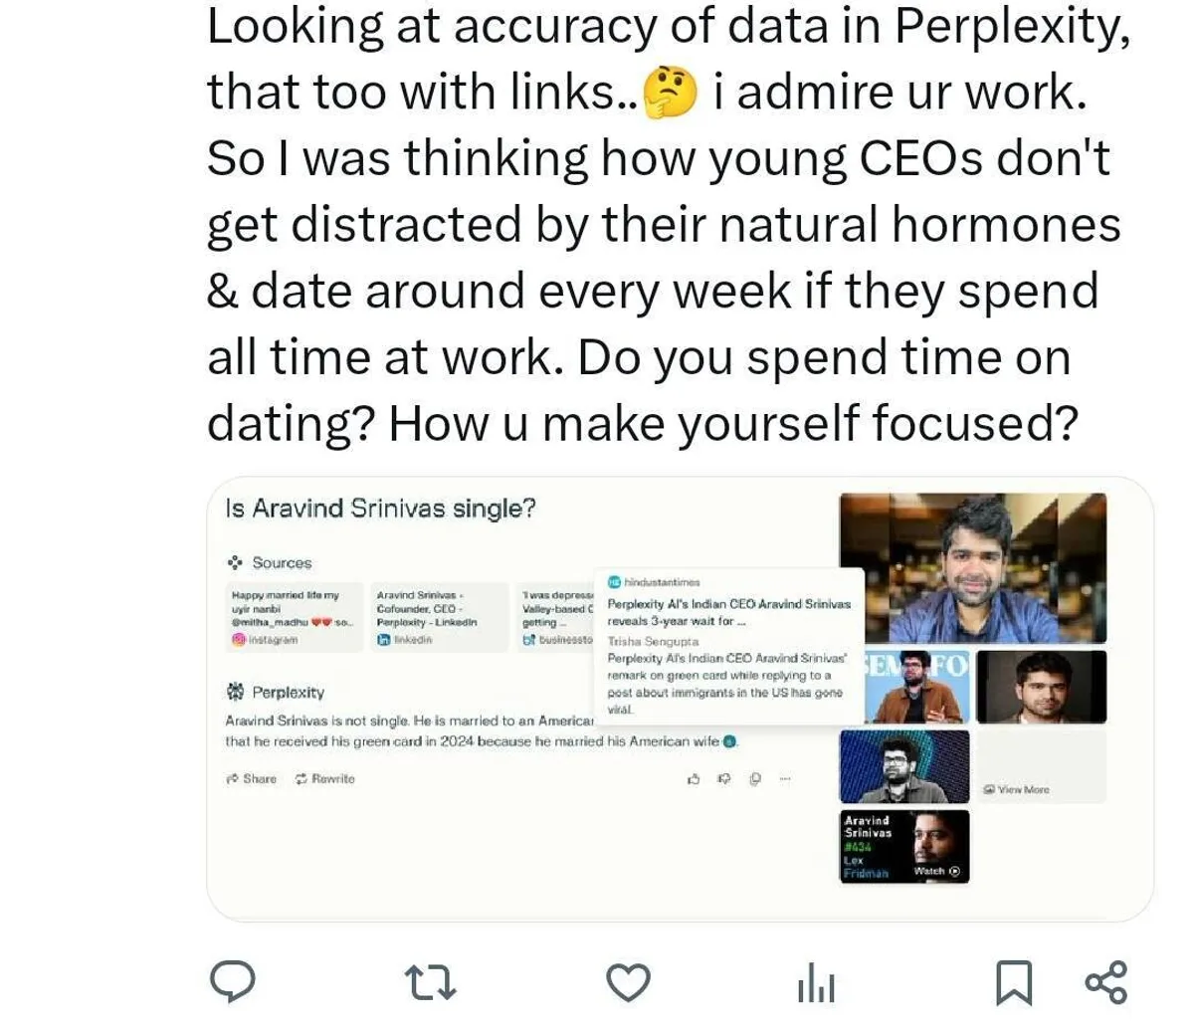Screen dimensions: 1194x1031
Task: Like the tweet with the heart
Action: pos(628,982)
